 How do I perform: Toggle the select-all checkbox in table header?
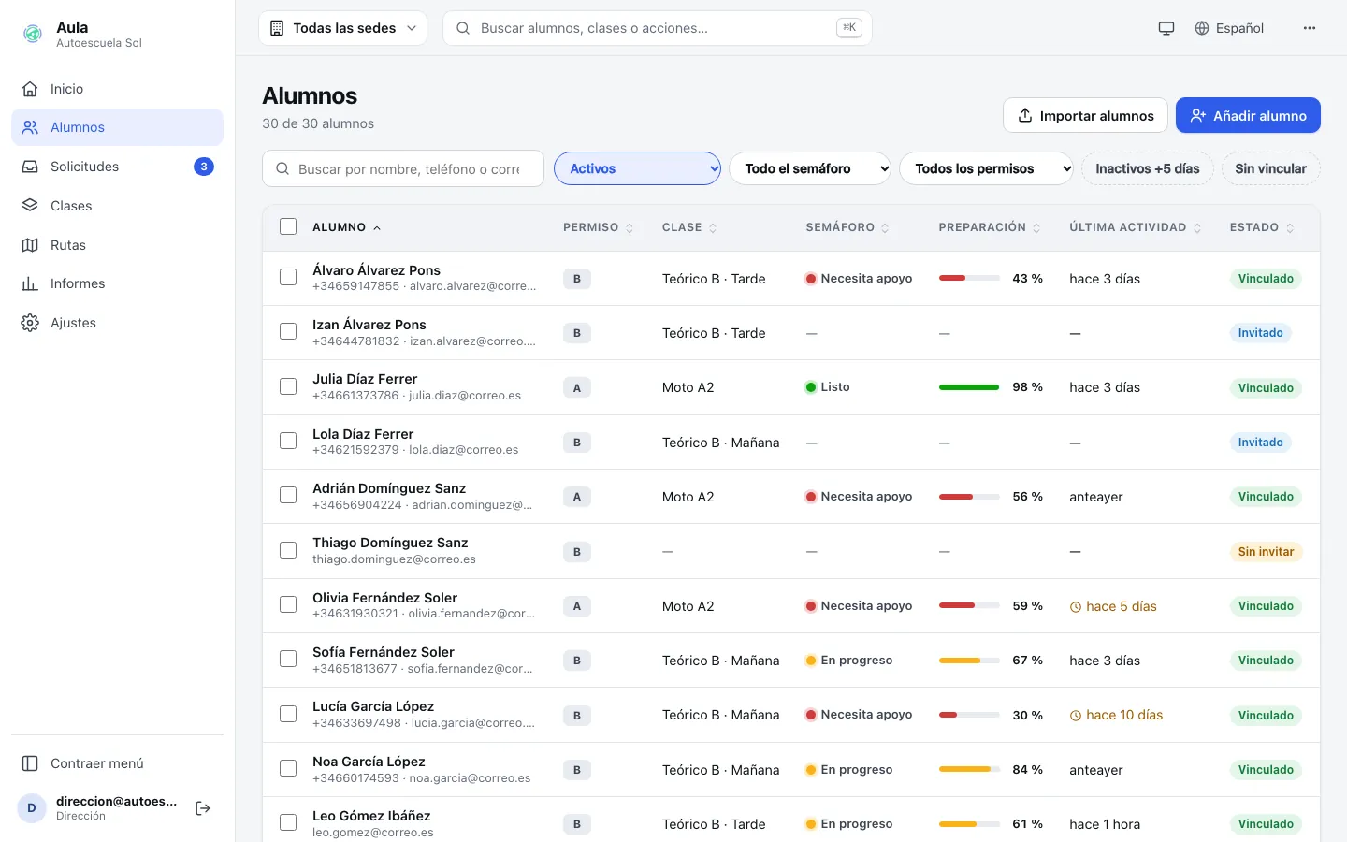[288, 226]
